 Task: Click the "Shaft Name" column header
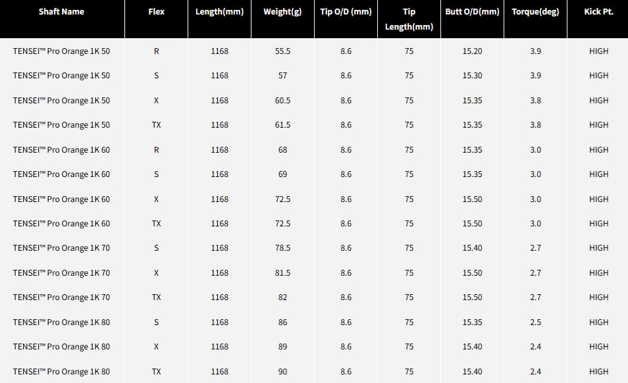(x=61, y=12)
